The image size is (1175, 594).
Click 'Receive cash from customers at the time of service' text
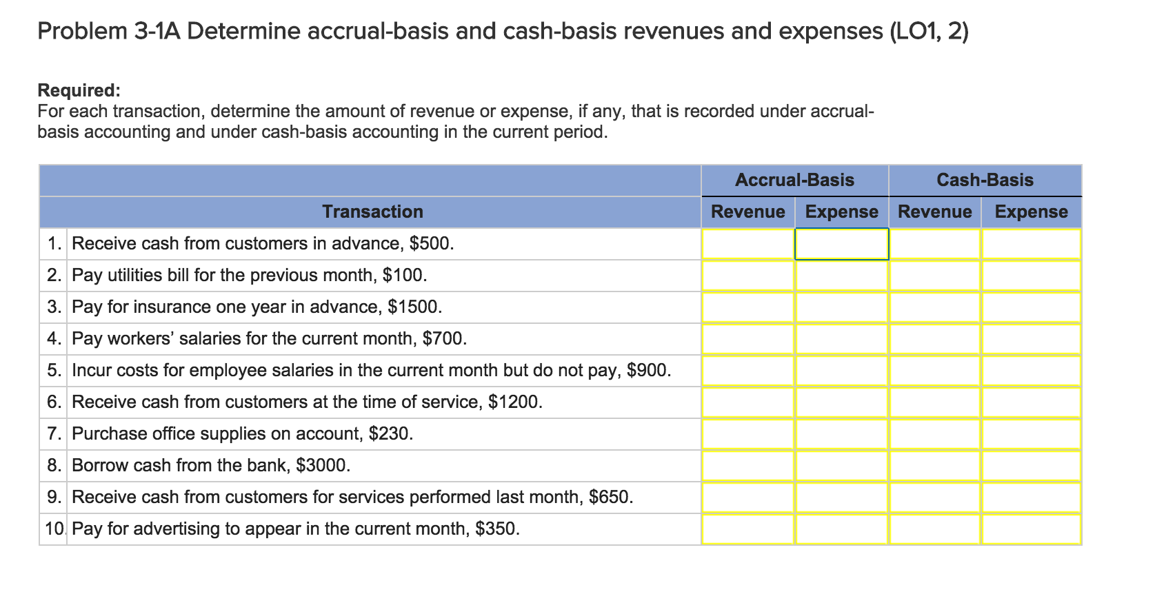coord(277,402)
